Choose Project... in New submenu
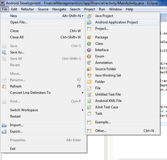167x160 pixels. point(122,29)
